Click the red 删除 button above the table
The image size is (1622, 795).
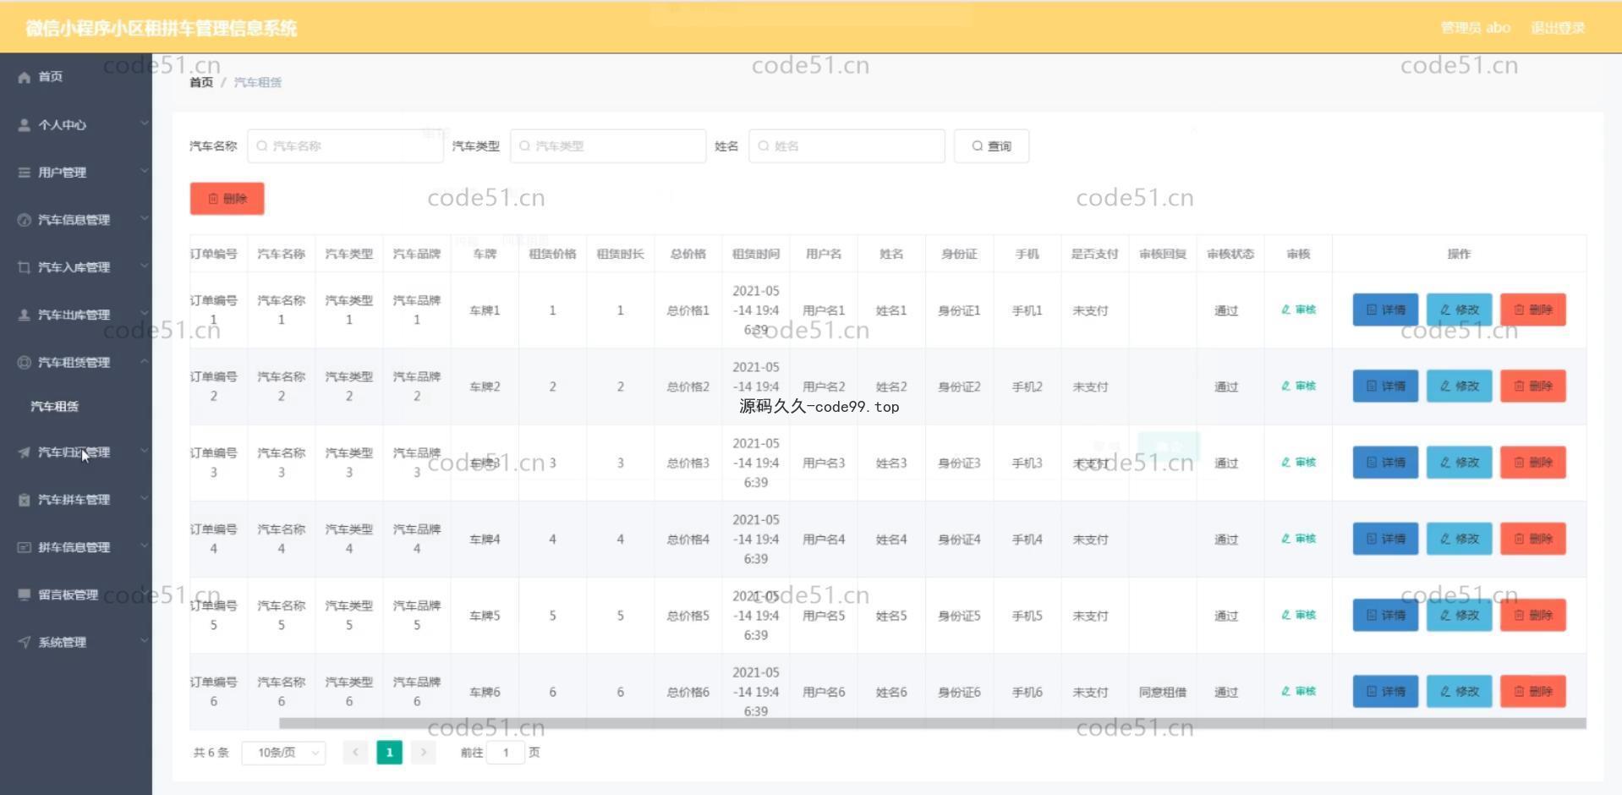(227, 199)
